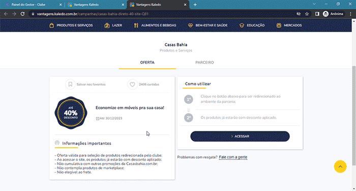Click the Fale com a gente link

click(233, 157)
